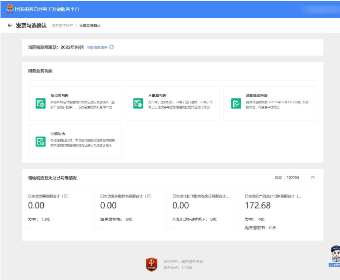Open the 注销勾选 green icon

pyautogui.click(x=41, y=142)
